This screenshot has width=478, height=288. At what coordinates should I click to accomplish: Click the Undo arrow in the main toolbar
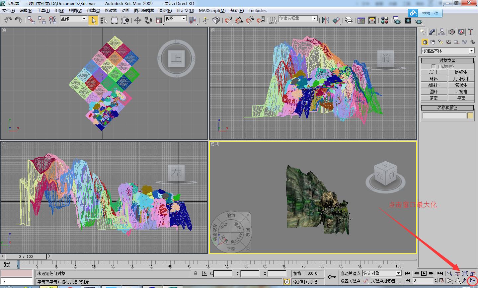tap(8, 20)
